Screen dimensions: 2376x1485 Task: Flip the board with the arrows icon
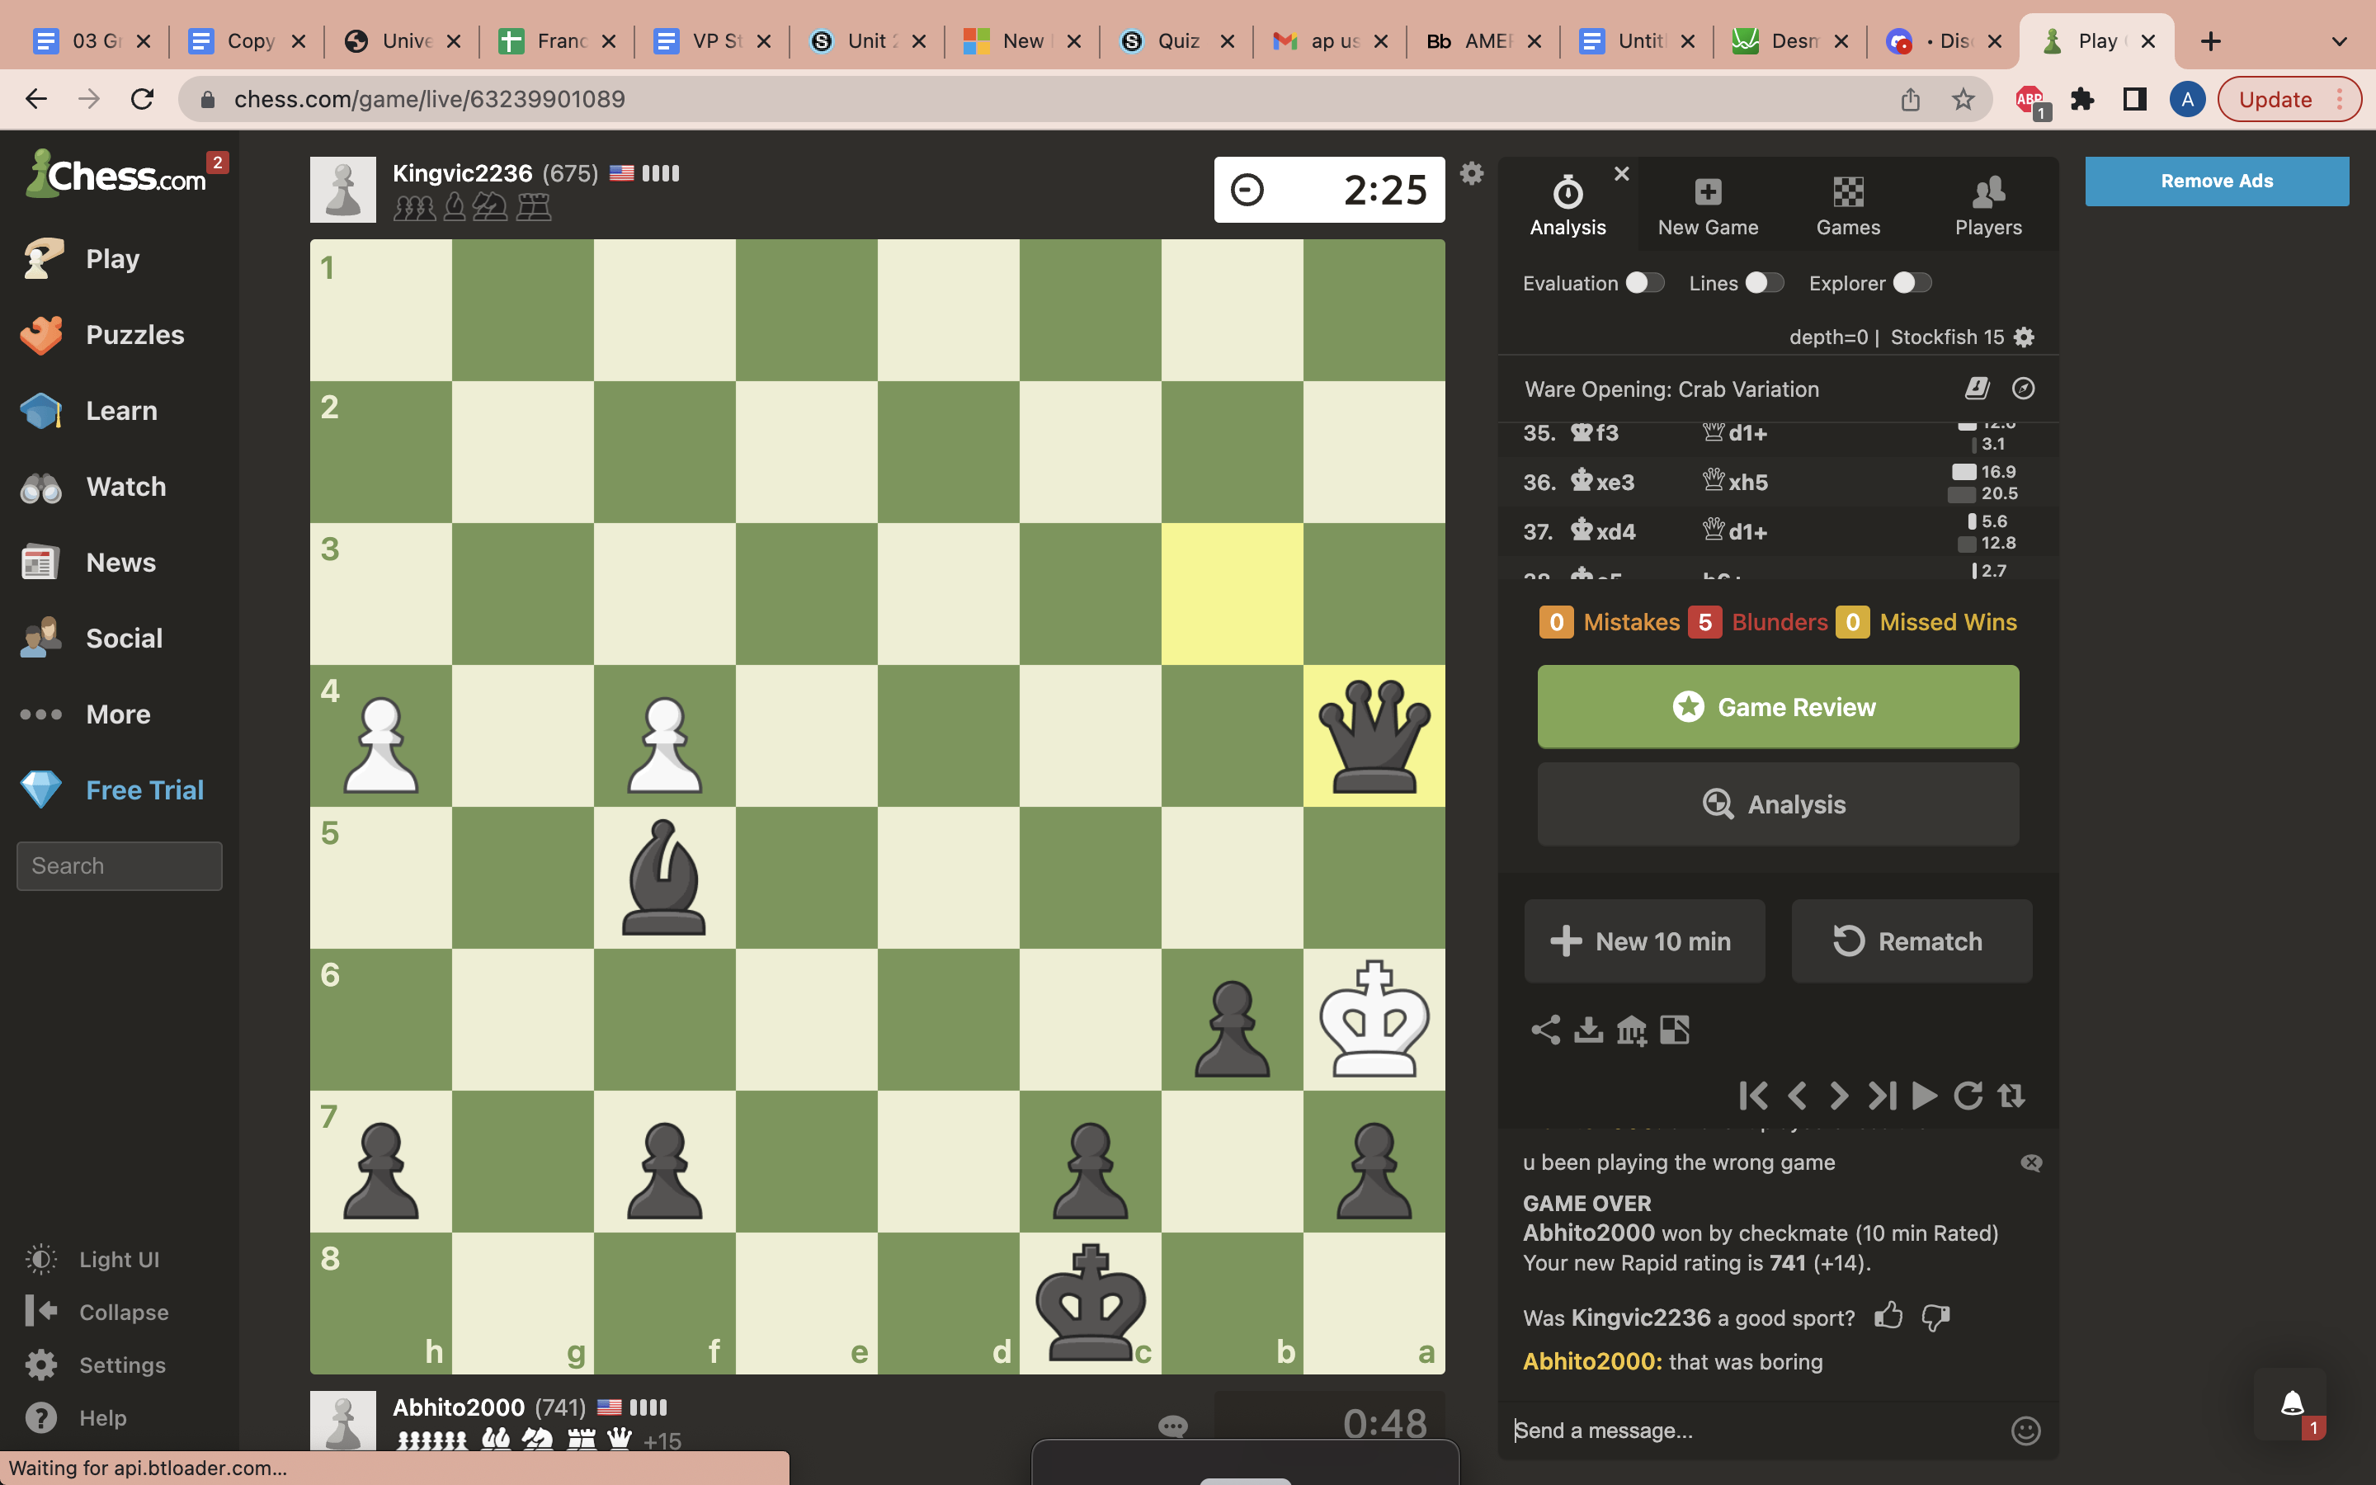[2011, 1095]
